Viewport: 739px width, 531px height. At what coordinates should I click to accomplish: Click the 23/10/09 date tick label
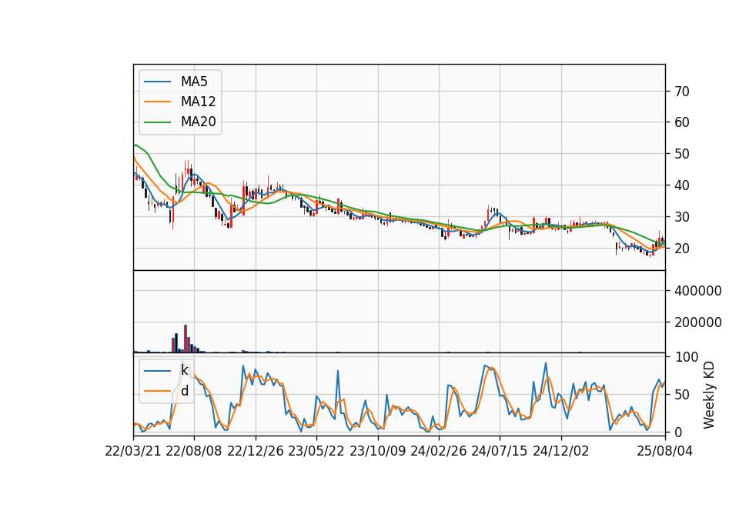377,452
